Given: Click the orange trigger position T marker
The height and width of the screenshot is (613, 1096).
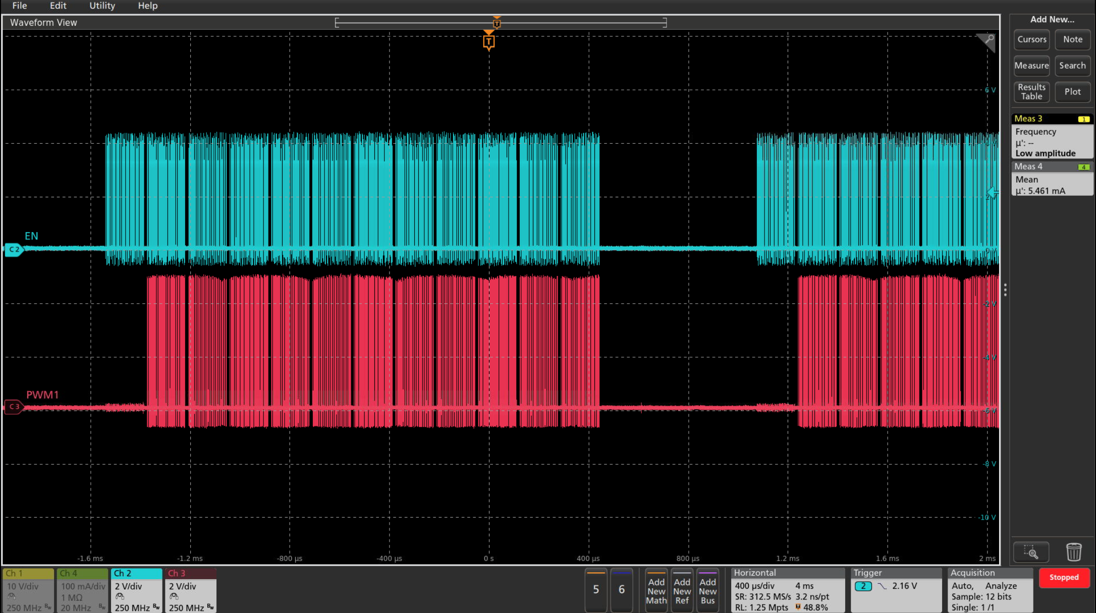Looking at the screenshot, I should [x=488, y=42].
